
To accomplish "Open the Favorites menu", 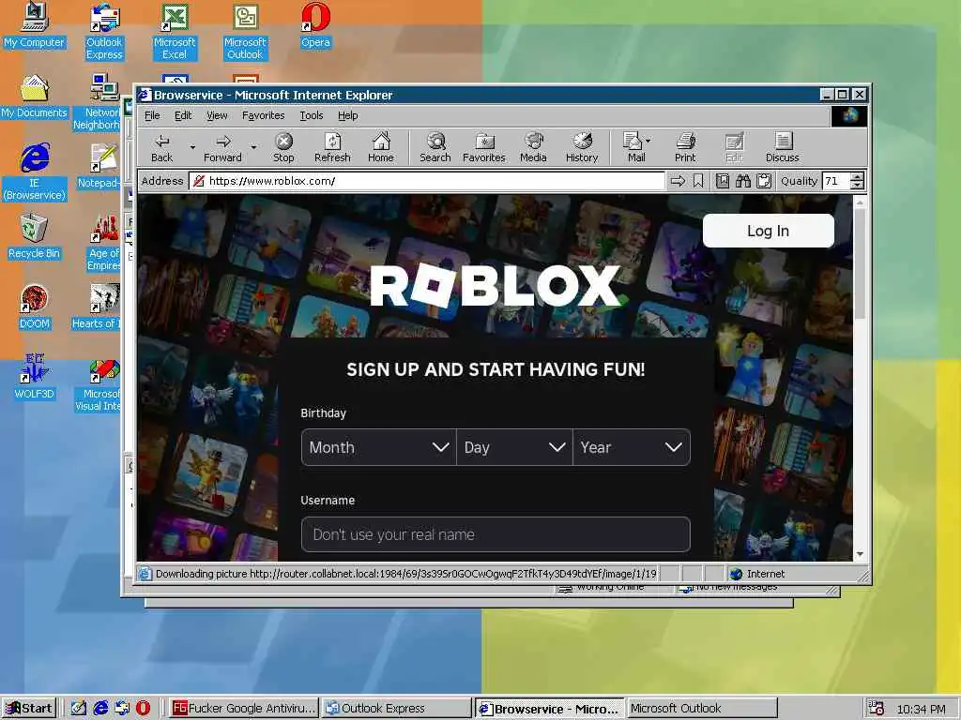I will pos(263,115).
